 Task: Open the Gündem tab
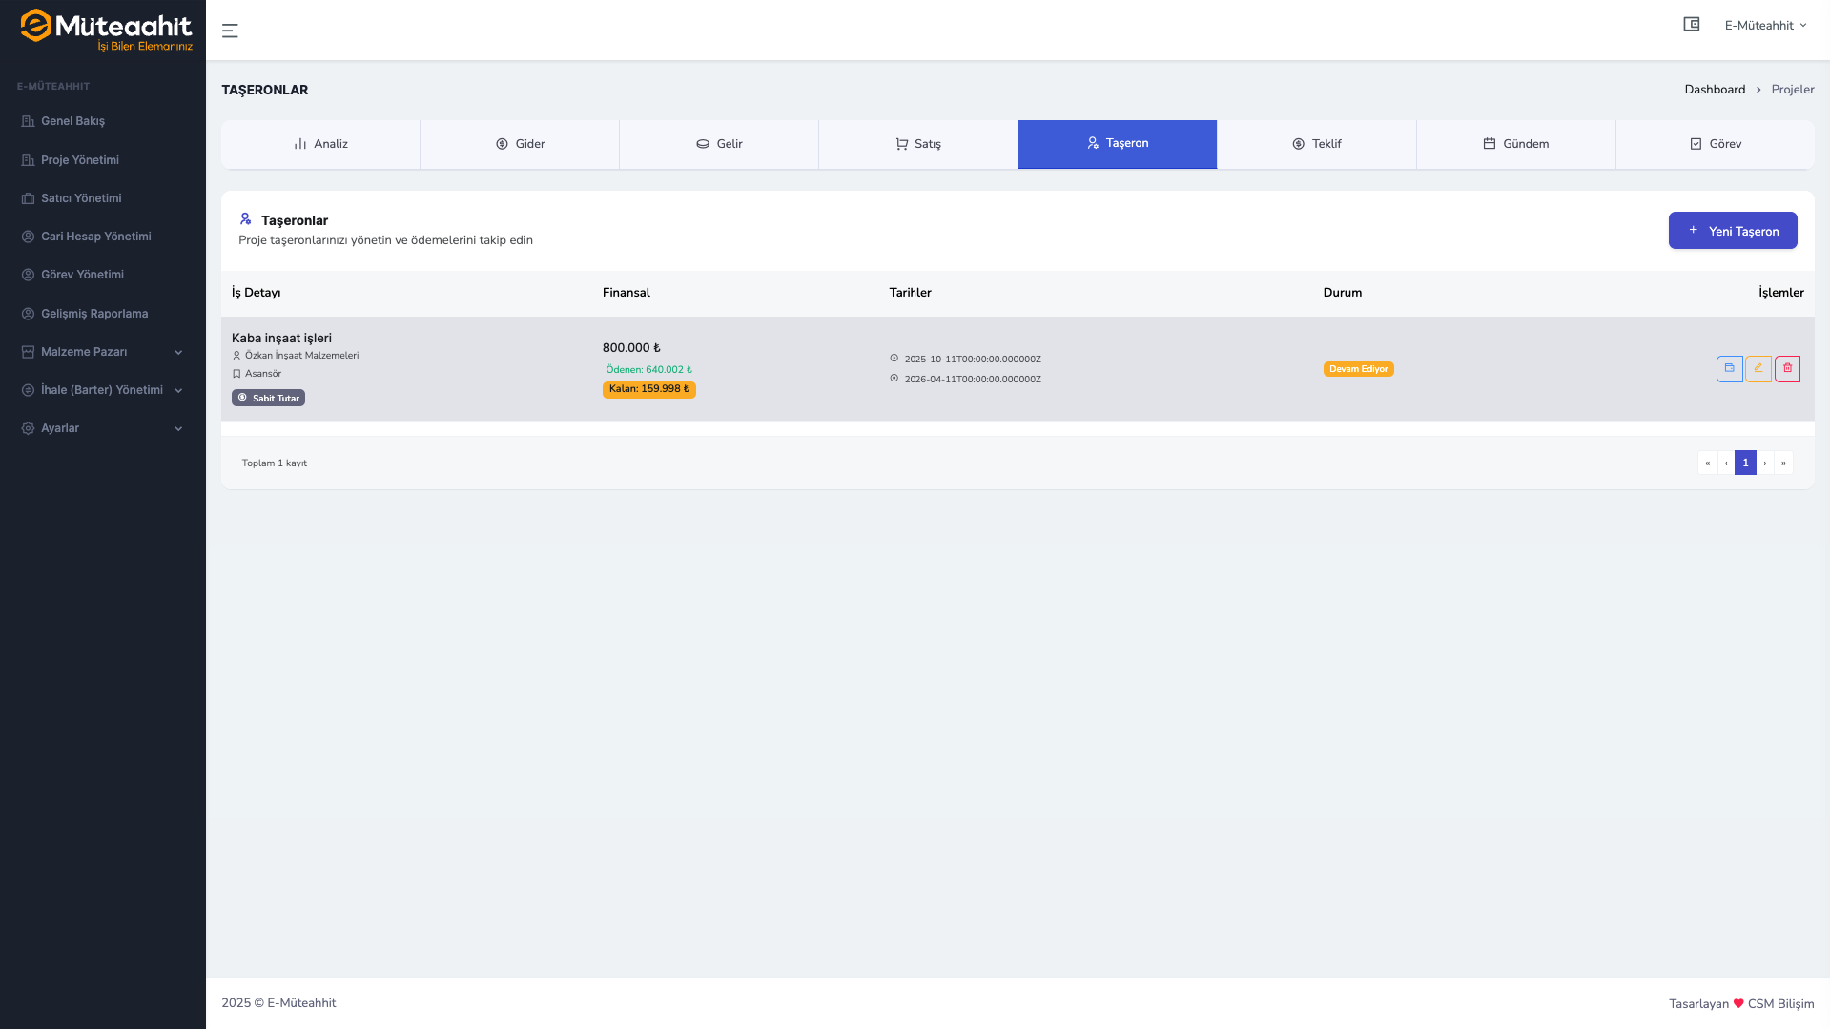(1515, 144)
